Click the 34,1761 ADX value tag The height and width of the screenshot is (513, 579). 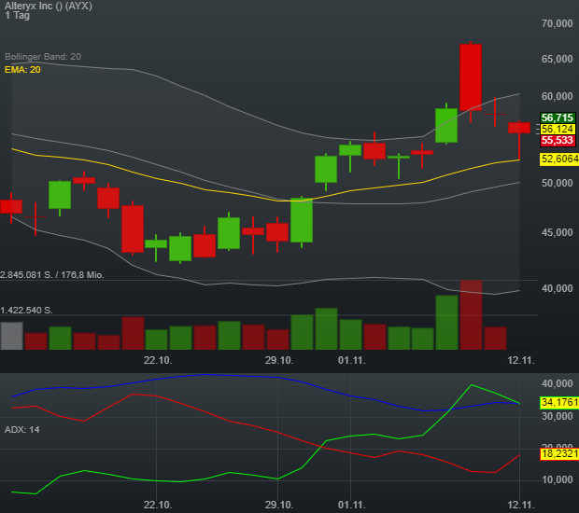click(559, 402)
